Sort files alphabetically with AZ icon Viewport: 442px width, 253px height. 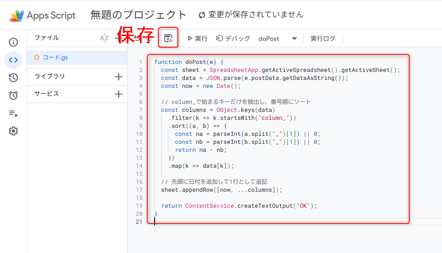coord(104,38)
